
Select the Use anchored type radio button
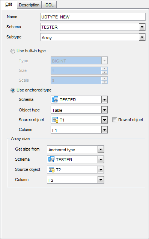coord(13,90)
